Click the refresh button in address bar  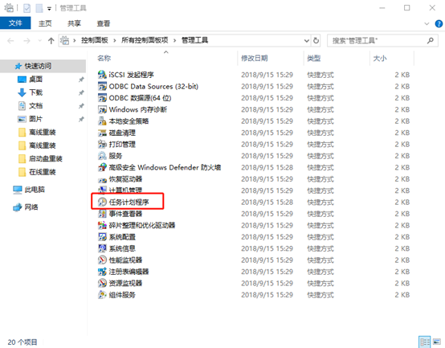pyautogui.click(x=316, y=41)
